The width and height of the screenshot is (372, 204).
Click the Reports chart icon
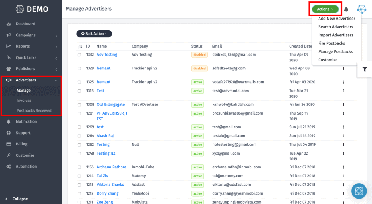point(9,46)
